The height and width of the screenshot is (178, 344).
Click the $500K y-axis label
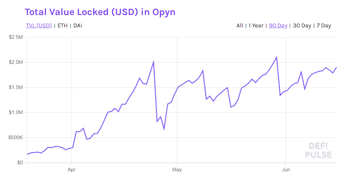pos(15,138)
